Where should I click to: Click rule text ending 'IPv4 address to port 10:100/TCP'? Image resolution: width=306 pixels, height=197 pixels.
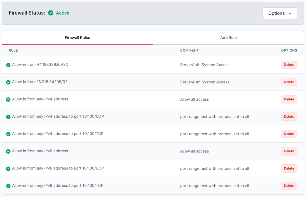tap(58, 134)
